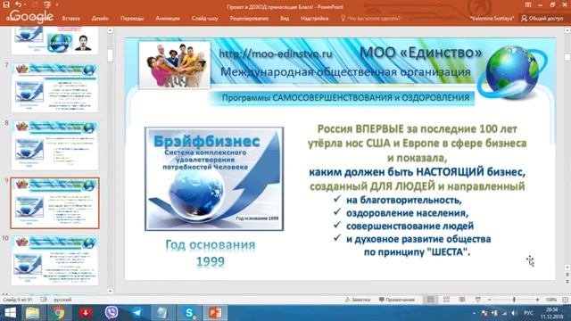Viewport: 571px width, 321px height.
Task: Click the zoom slider handle
Action: 514,300
